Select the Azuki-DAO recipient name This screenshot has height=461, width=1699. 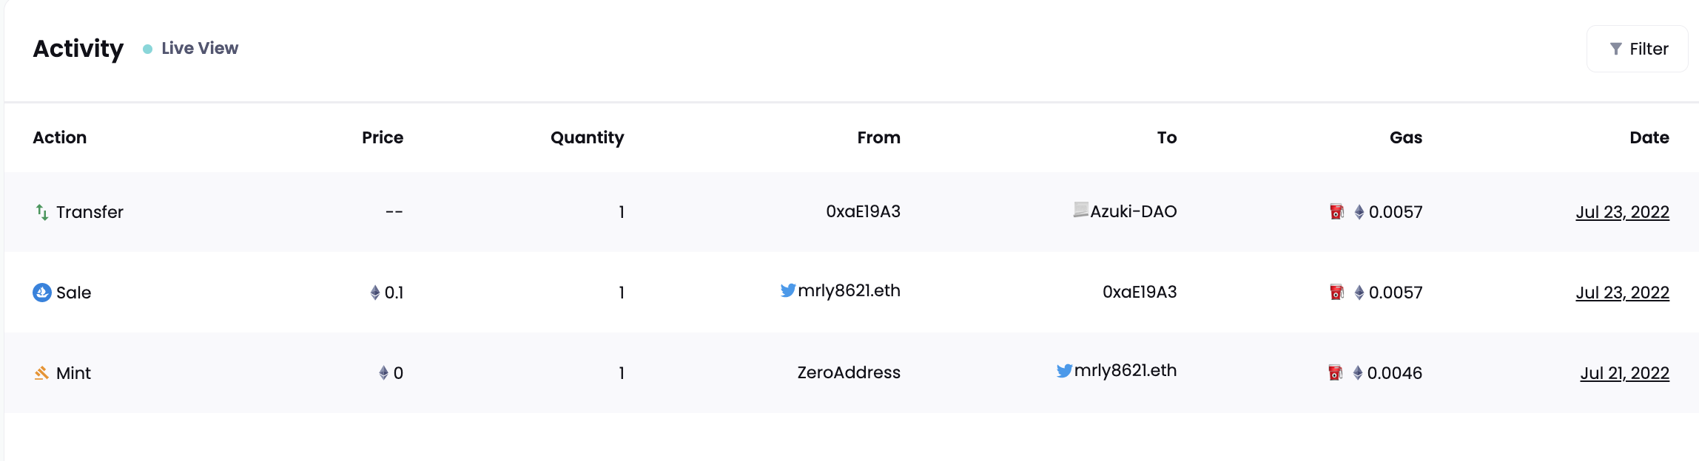point(1134,211)
